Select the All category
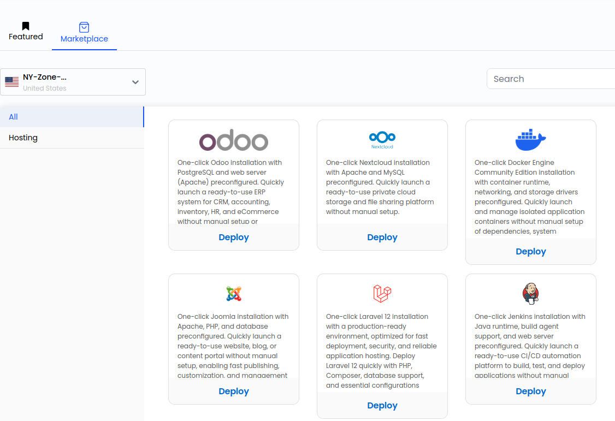 (72, 117)
